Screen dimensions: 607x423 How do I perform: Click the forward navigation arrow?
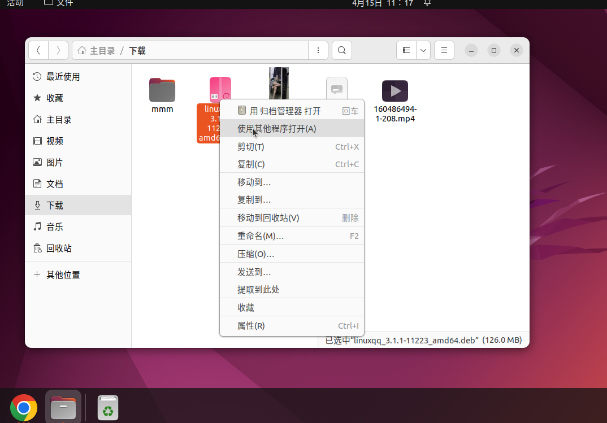(58, 50)
